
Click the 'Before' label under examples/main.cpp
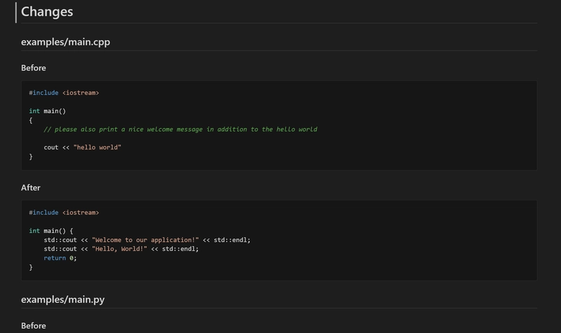coord(33,68)
